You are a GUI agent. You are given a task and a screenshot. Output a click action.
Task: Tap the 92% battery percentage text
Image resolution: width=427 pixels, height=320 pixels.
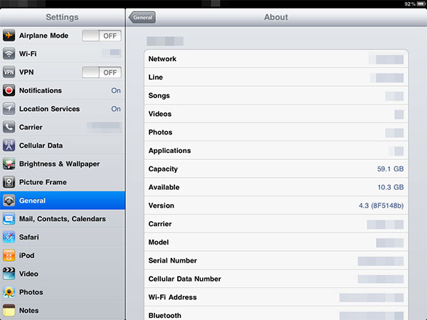pyautogui.click(x=410, y=4)
